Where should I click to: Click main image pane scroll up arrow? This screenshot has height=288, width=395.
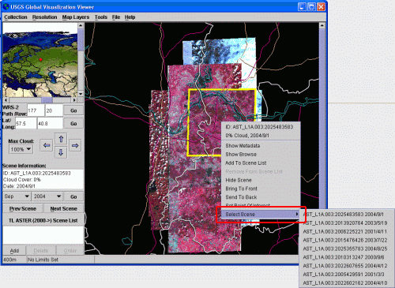pos(322,25)
